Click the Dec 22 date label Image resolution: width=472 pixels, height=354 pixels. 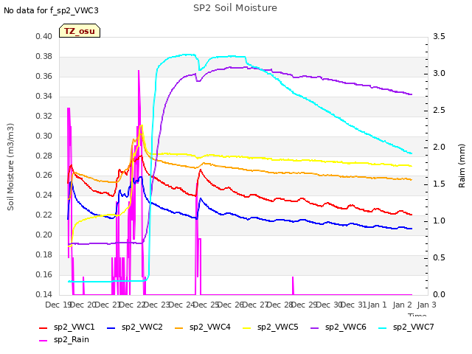133,305
